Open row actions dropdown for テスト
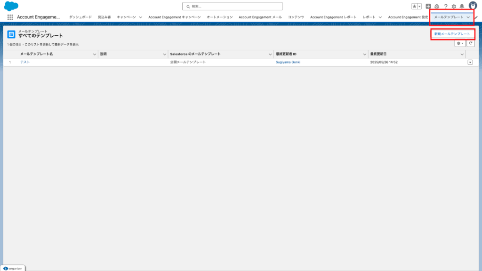482x271 pixels. 470,63
